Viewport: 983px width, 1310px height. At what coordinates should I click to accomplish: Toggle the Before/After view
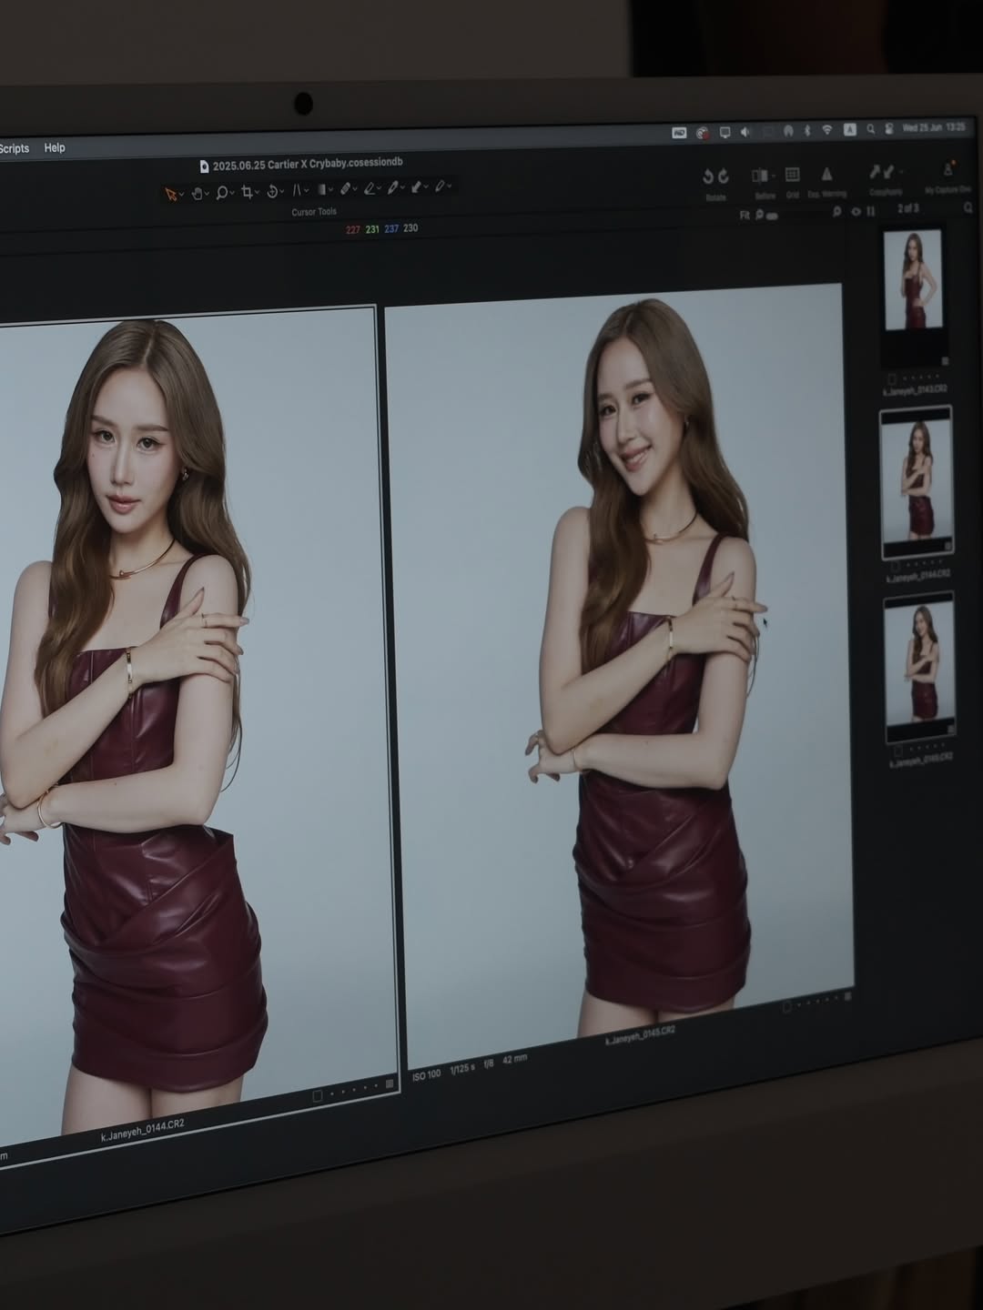click(x=761, y=175)
